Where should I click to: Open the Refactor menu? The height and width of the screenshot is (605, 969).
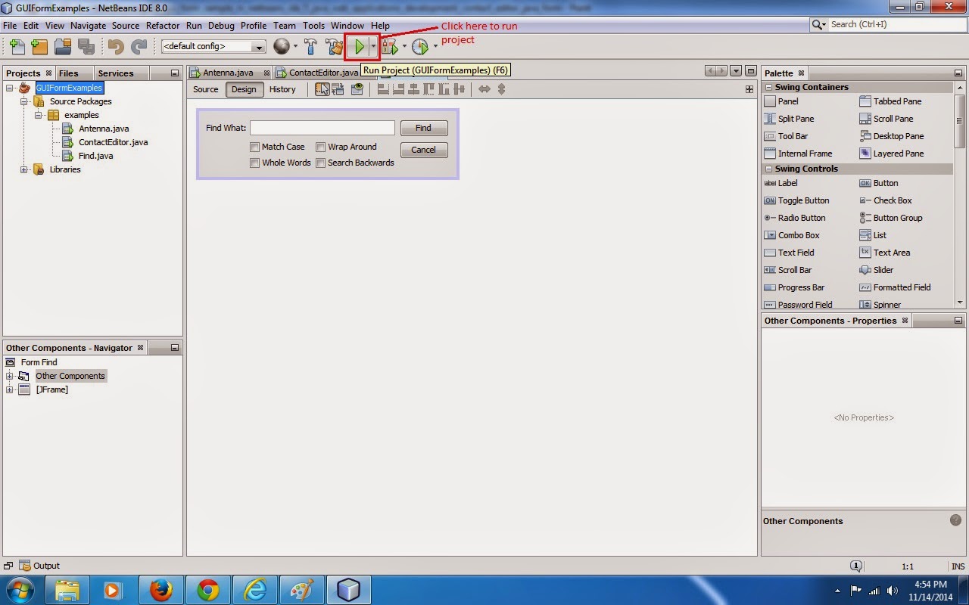[163, 25]
